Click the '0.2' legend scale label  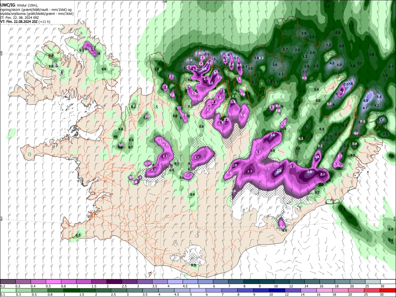[2, 286]
